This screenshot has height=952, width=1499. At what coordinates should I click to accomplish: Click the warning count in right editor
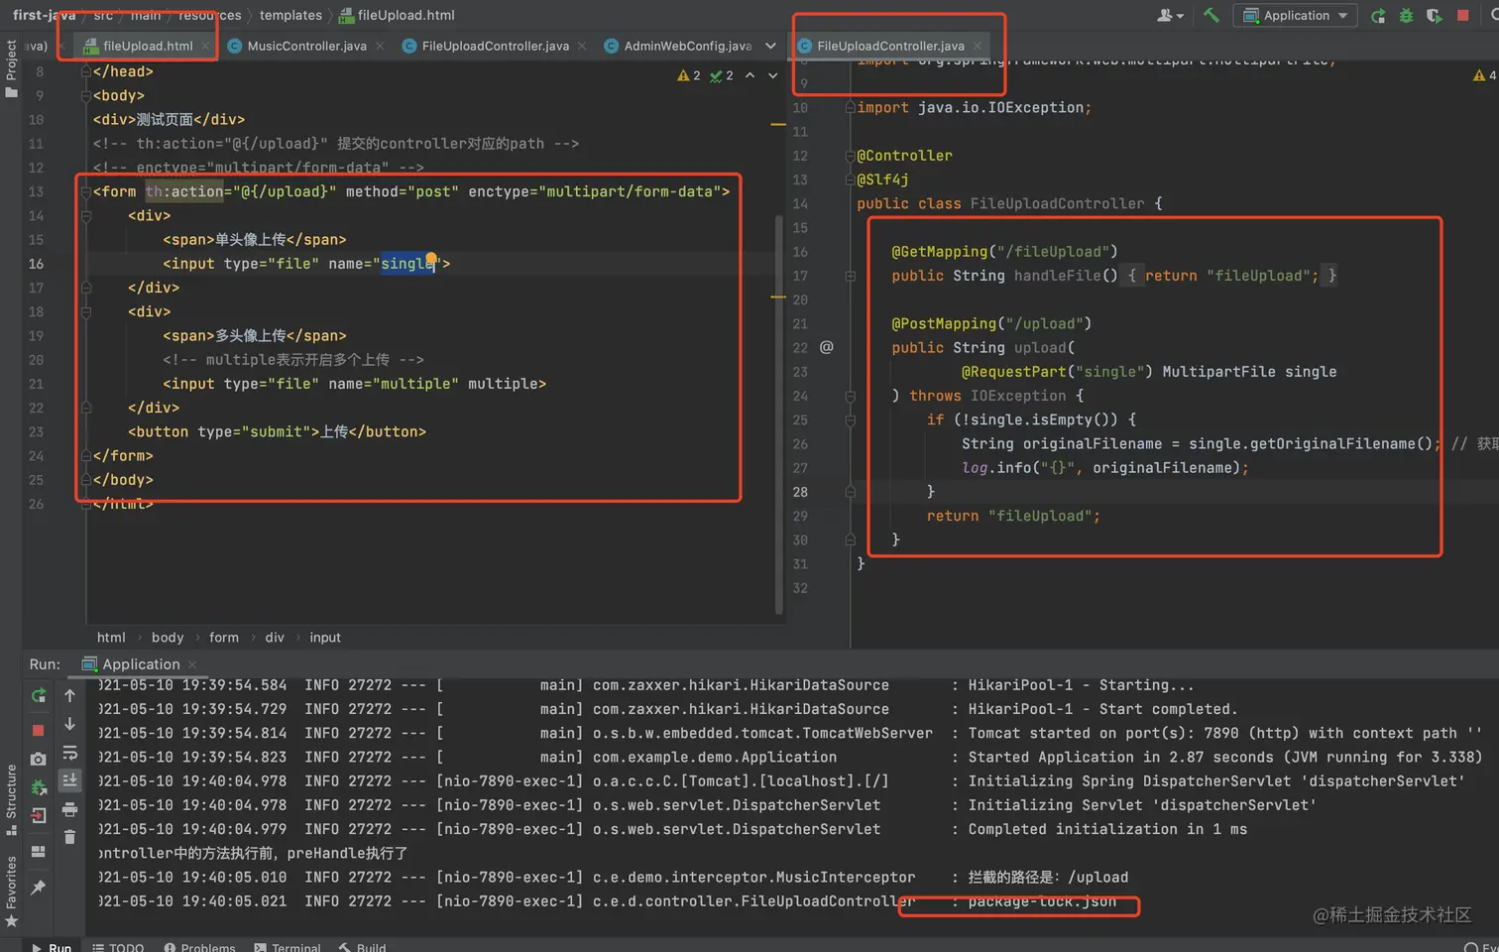(x=1485, y=75)
